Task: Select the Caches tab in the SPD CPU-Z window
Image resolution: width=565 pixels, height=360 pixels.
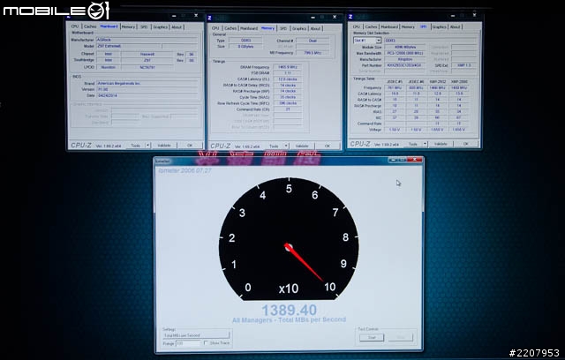Action: pos(371,26)
